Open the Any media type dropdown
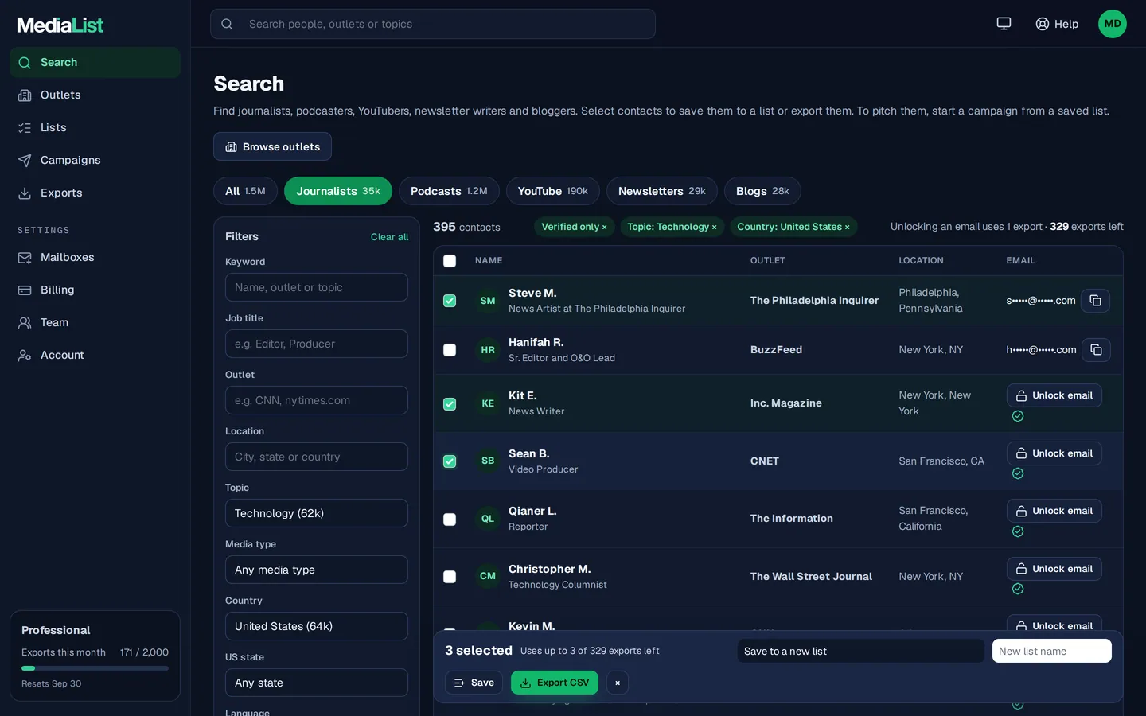1146x716 pixels. [317, 570]
